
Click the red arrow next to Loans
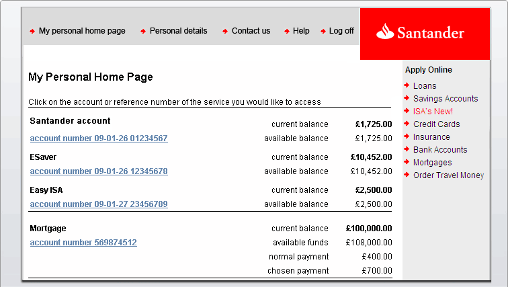click(407, 85)
